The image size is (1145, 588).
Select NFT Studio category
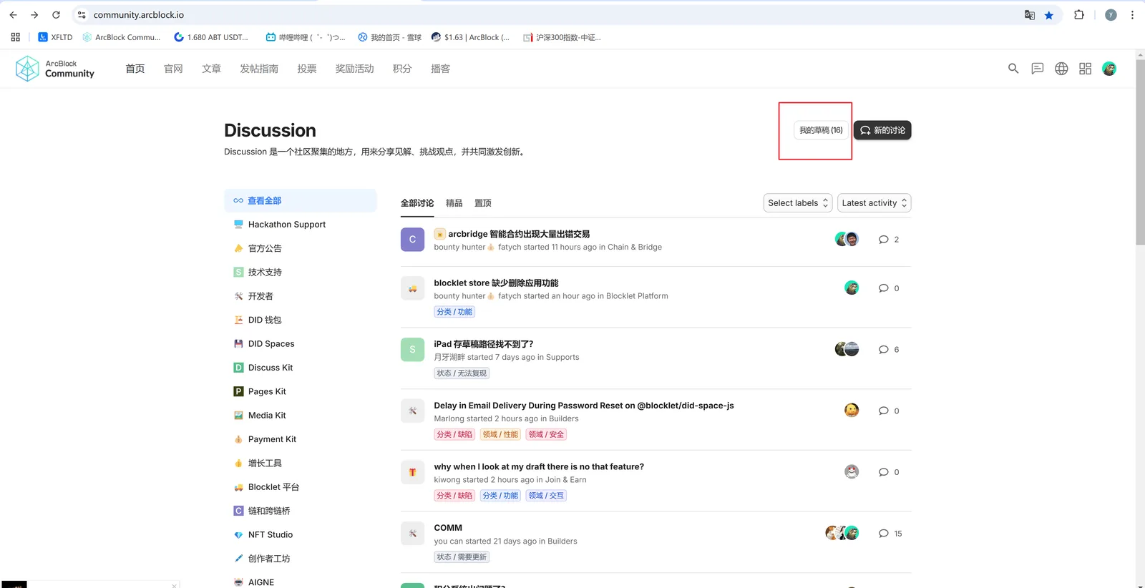(301, 535)
